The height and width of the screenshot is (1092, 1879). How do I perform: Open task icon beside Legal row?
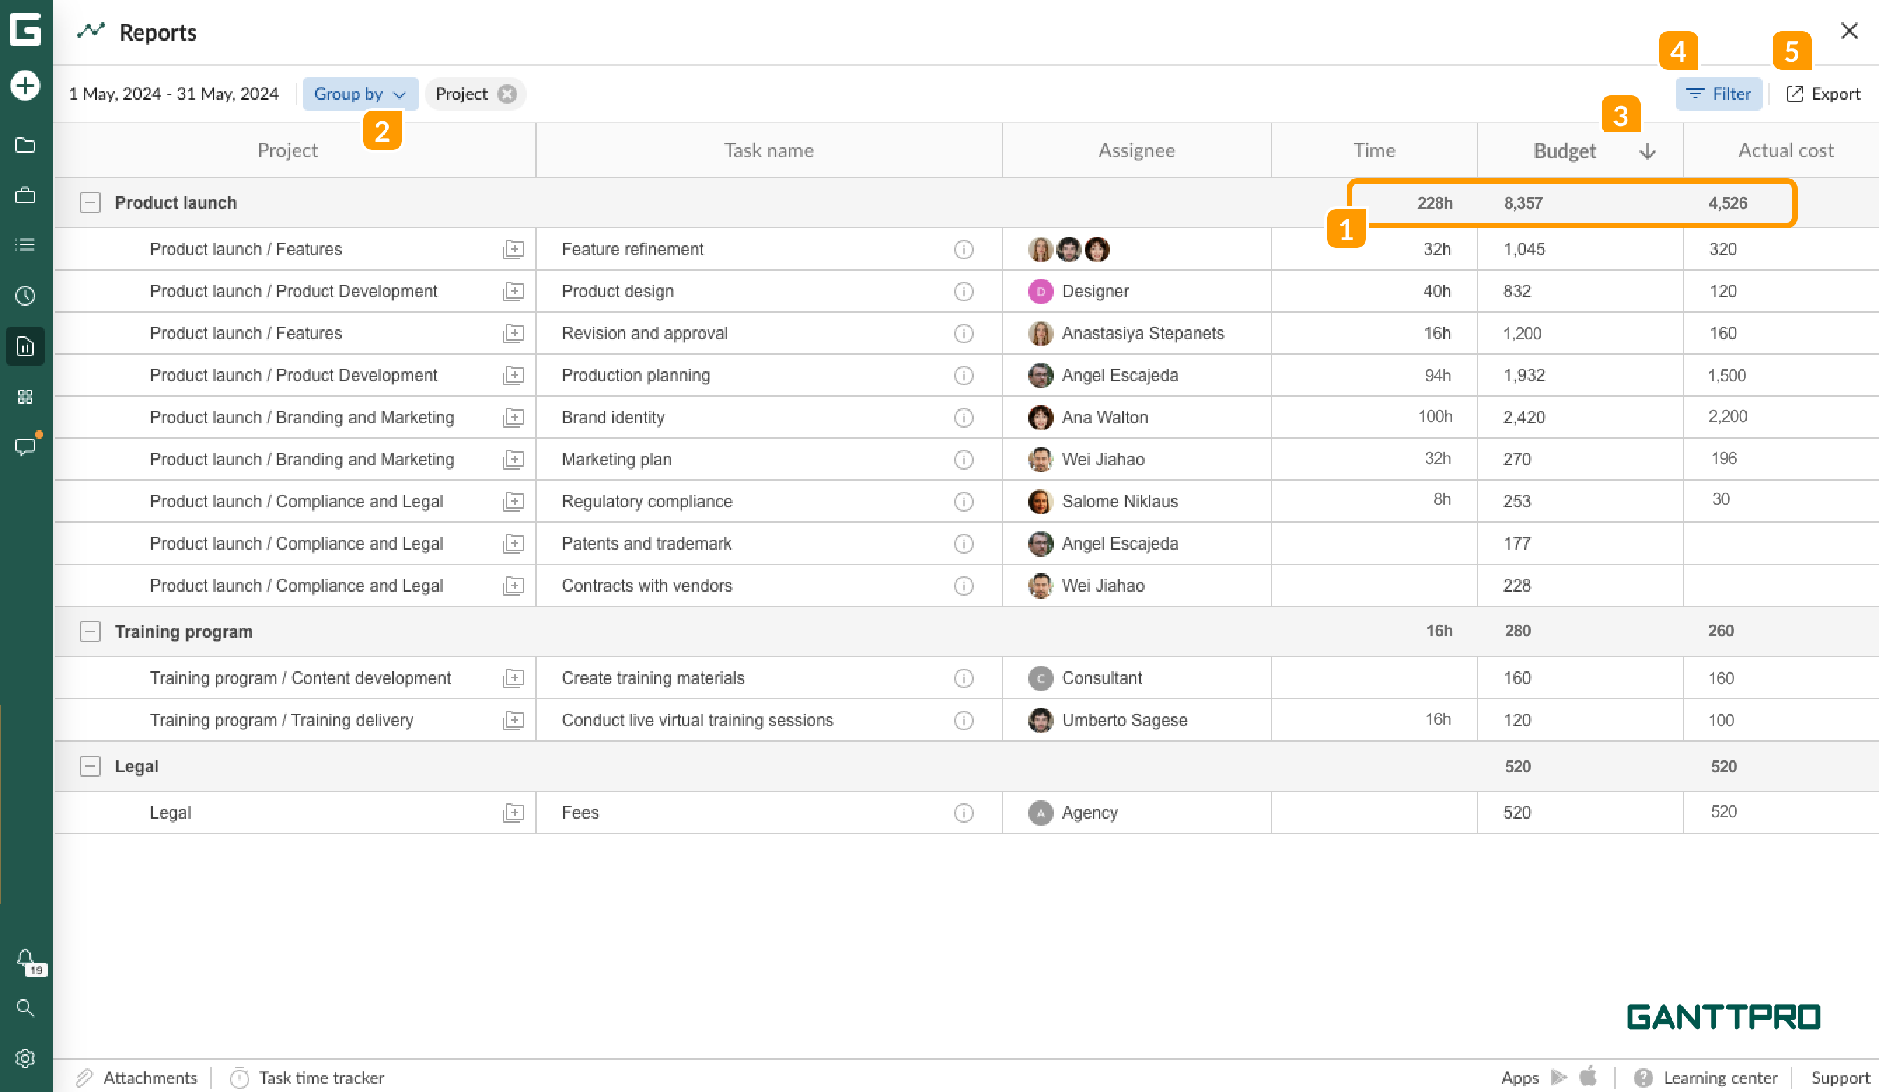513,812
